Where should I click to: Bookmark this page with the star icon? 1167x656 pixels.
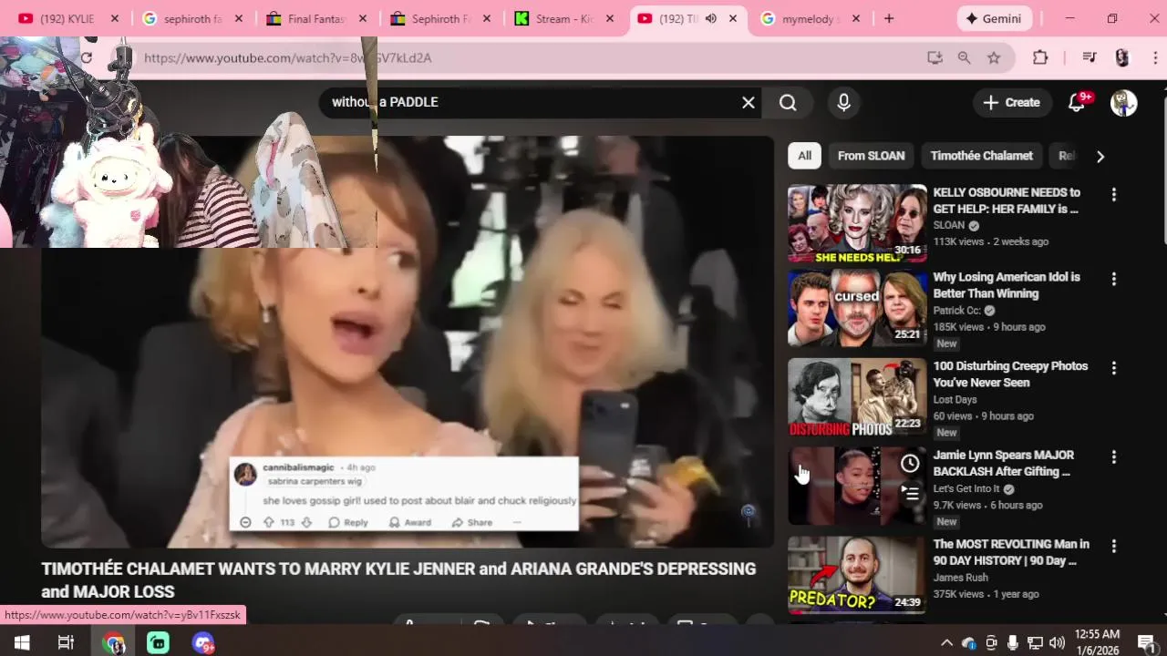994,57
